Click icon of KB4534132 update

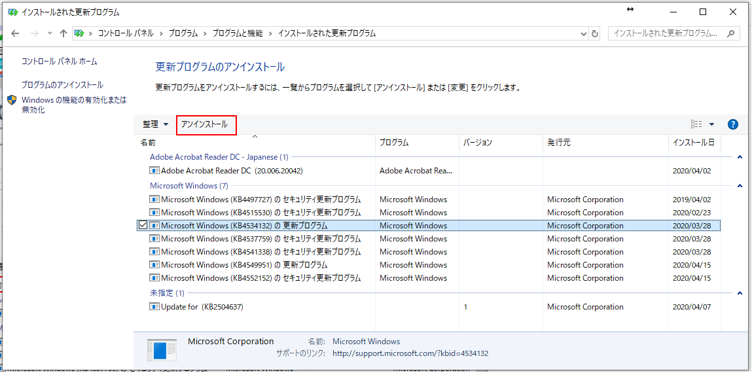[154, 225]
